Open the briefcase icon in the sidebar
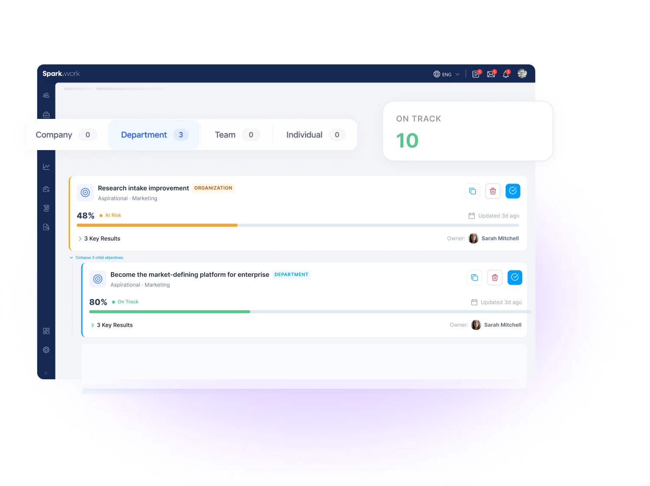 point(46,115)
